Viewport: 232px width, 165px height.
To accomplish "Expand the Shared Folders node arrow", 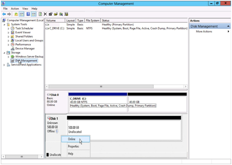I will coord(9,36).
